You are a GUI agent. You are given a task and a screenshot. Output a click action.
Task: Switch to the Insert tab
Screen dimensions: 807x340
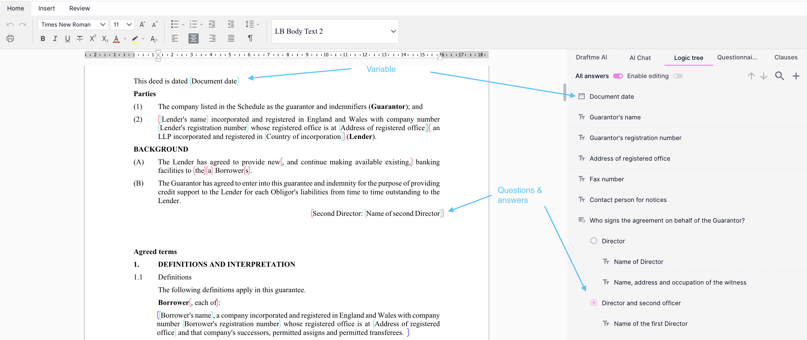pyautogui.click(x=46, y=8)
